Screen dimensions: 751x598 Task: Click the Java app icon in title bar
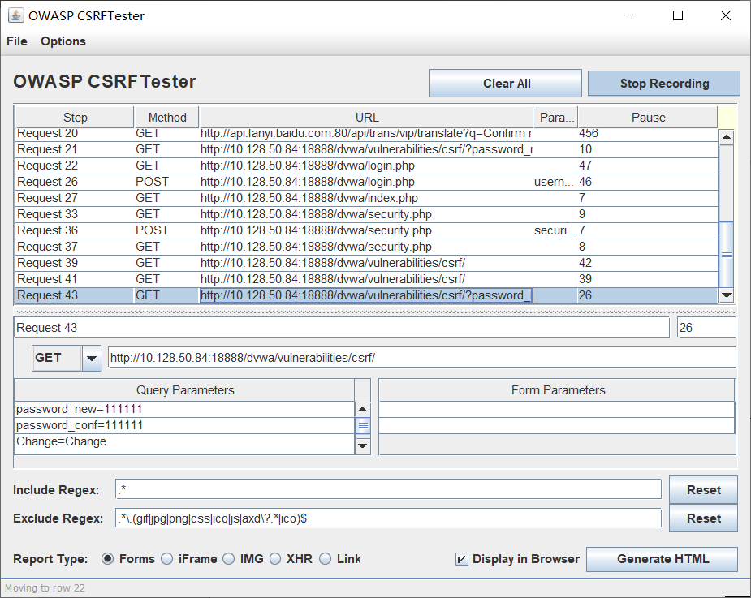[15, 15]
